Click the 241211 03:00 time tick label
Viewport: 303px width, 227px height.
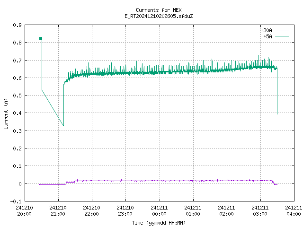(260, 211)
